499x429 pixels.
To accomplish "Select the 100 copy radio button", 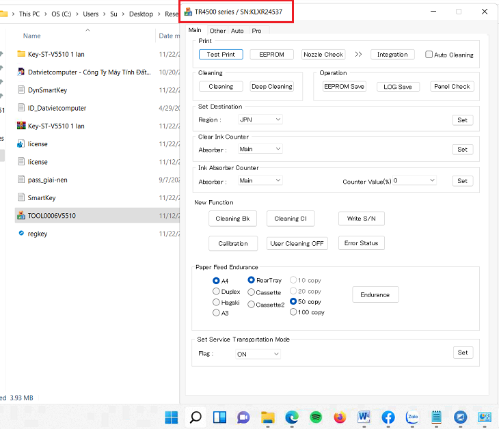I will pyautogui.click(x=293, y=312).
